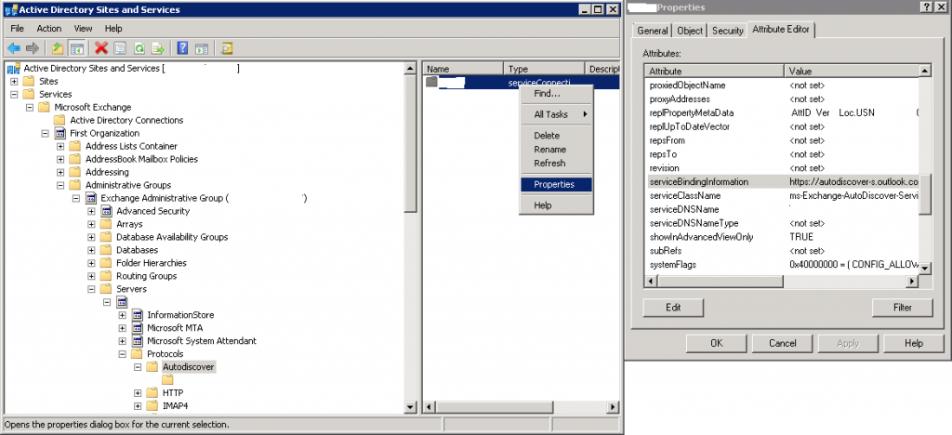This screenshot has width=952, height=435.
Task: Go up one level with the folder toolbar icon
Action: tap(57, 48)
